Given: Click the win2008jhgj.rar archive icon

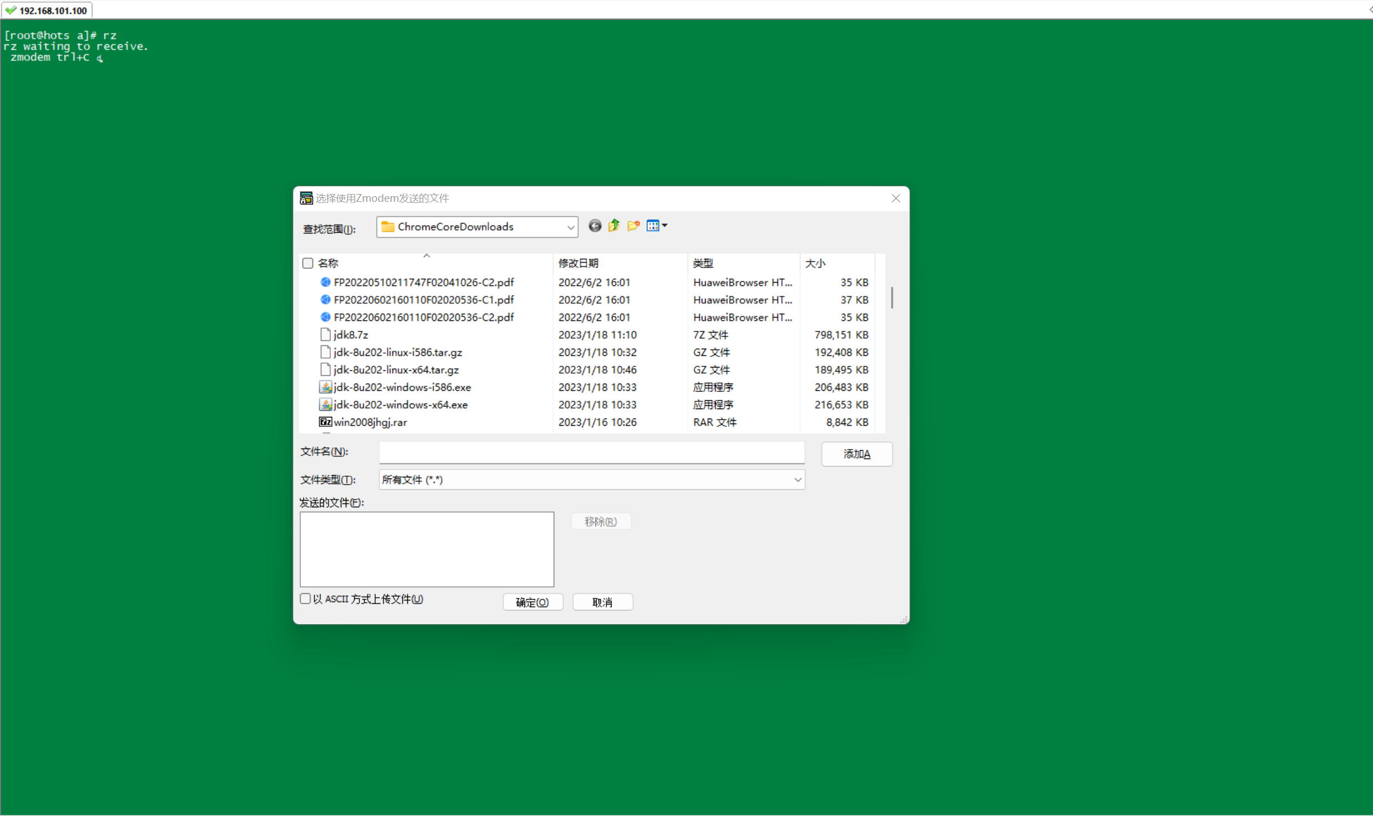Looking at the screenshot, I should tap(325, 422).
